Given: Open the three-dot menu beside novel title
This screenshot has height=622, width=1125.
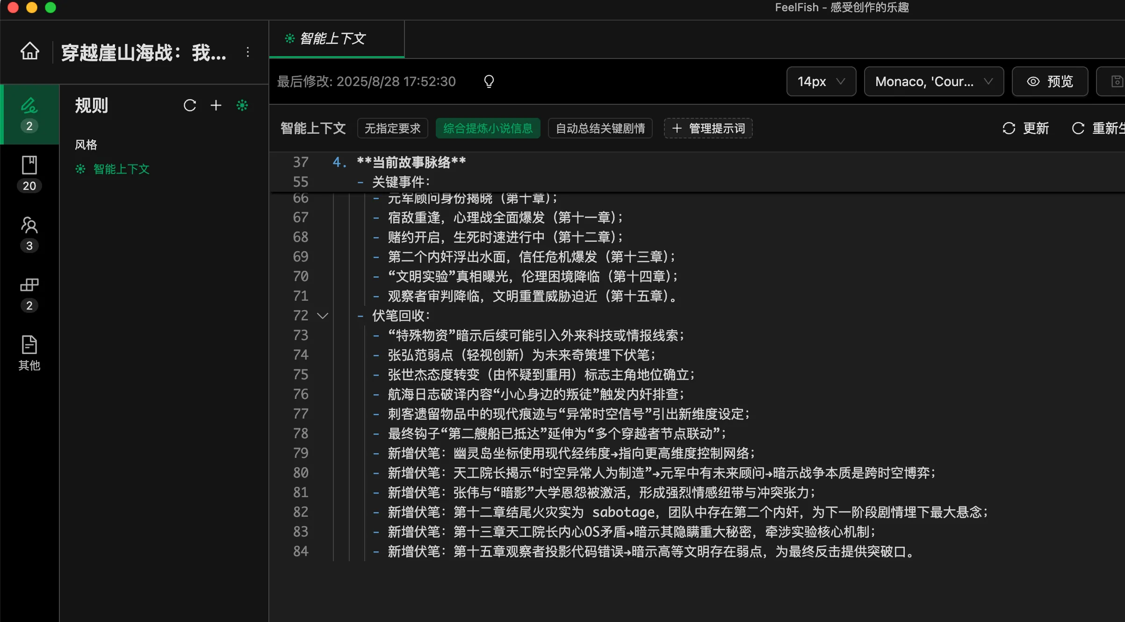Looking at the screenshot, I should [248, 52].
